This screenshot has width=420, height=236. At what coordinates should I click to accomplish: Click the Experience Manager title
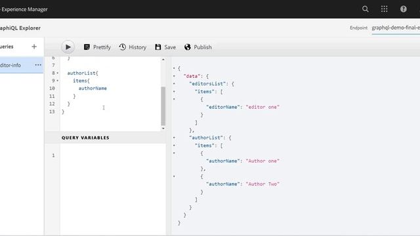pos(24,9)
